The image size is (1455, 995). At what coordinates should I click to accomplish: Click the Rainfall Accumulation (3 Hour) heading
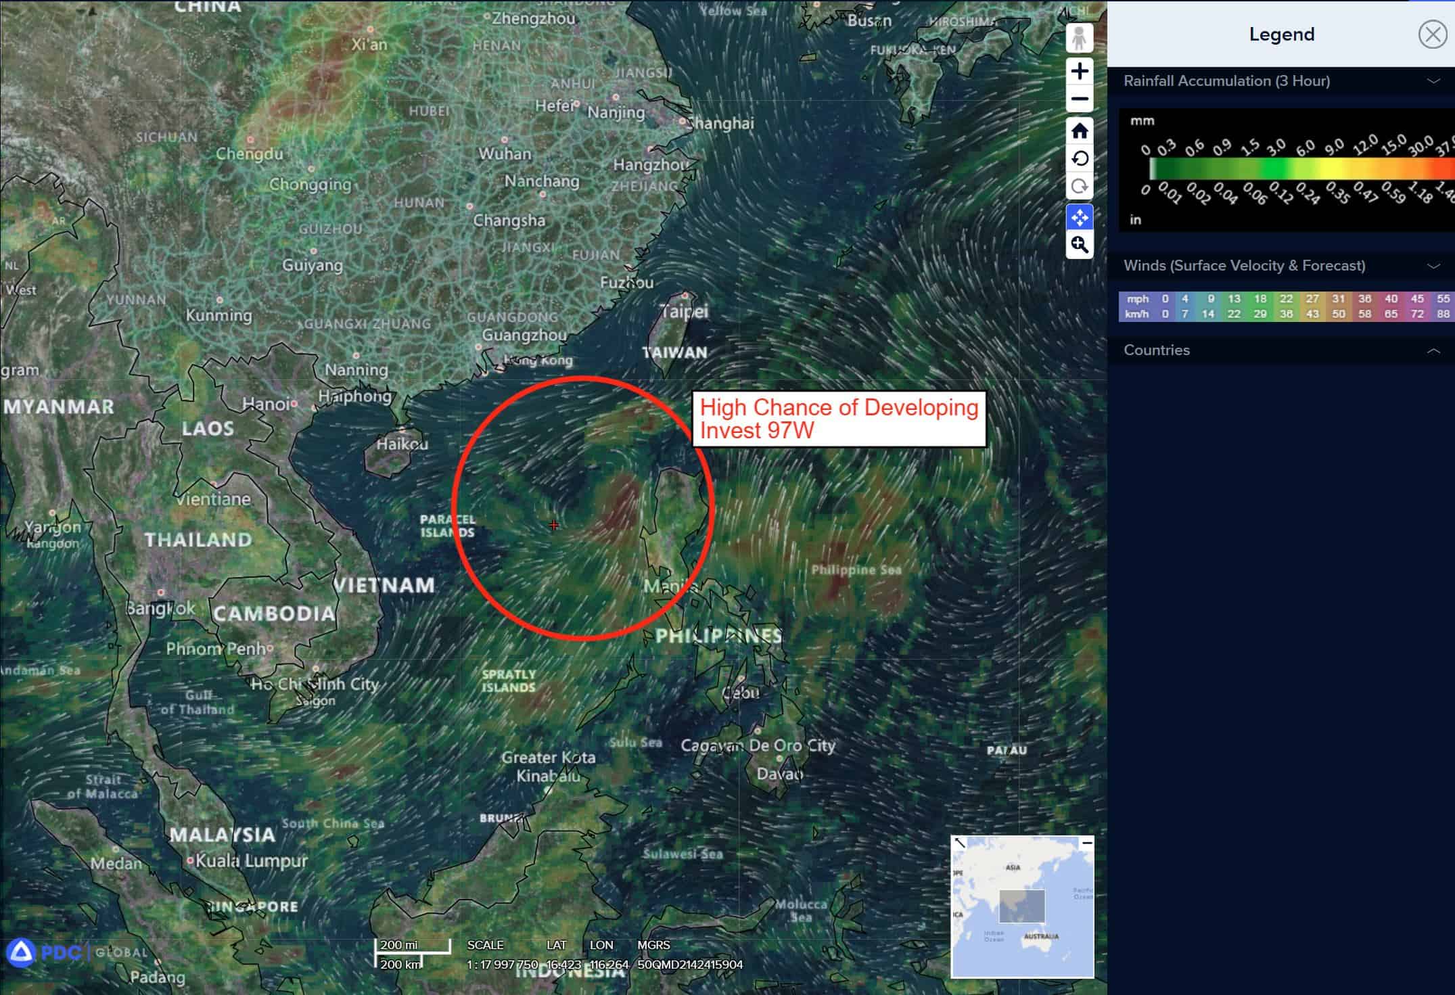point(1226,81)
